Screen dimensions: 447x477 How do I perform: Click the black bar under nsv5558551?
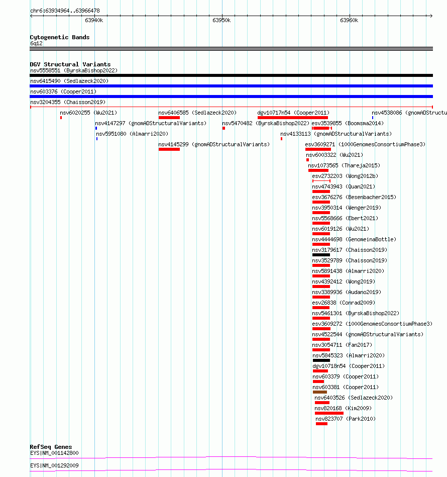click(231, 75)
